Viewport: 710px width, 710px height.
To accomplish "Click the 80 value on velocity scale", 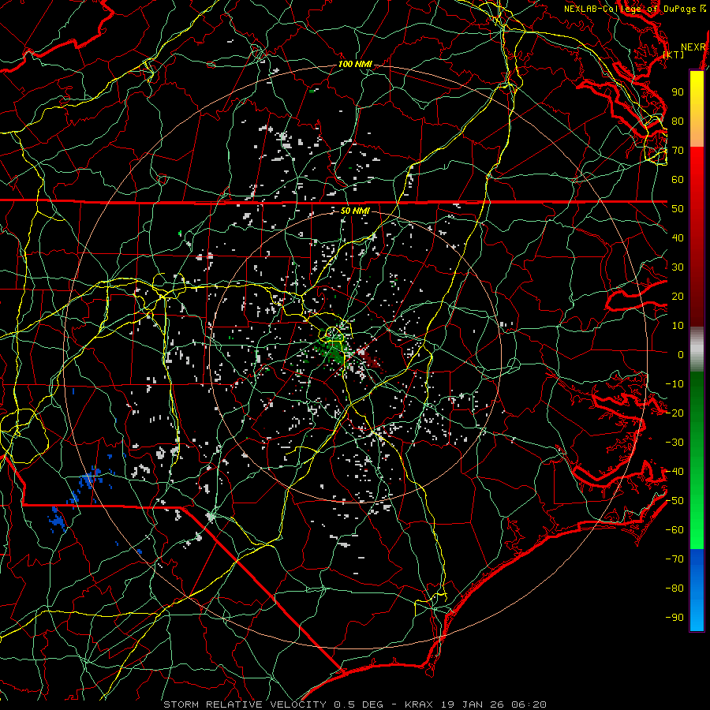I will coord(678,121).
